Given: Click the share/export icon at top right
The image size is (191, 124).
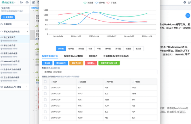Looking at the screenshot, I should click(189, 2).
